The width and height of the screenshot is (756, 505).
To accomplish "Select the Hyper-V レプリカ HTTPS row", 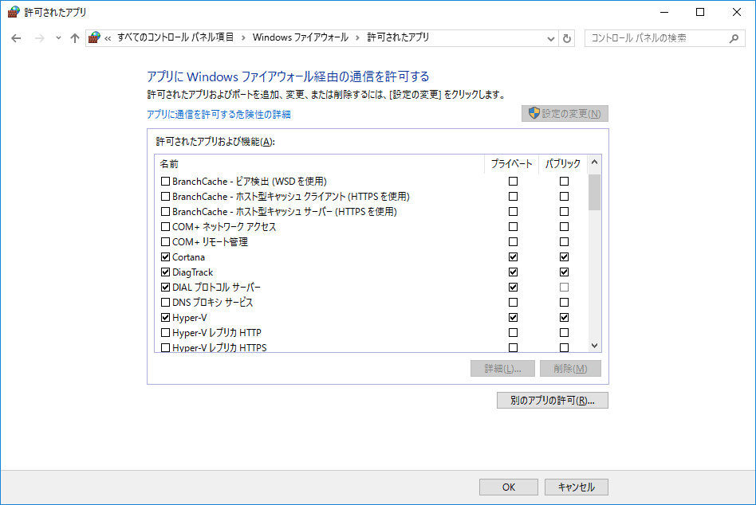I will pos(371,347).
